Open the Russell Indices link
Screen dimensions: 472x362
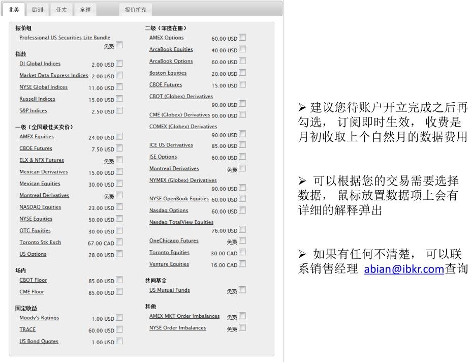point(37,99)
